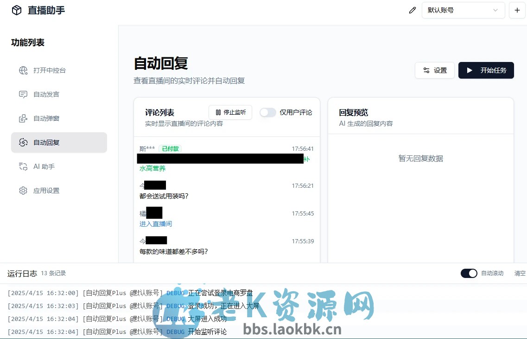Click the timestamp 17:55:45
This screenshot has width=527, height=339.
click(x=303, y=214)
